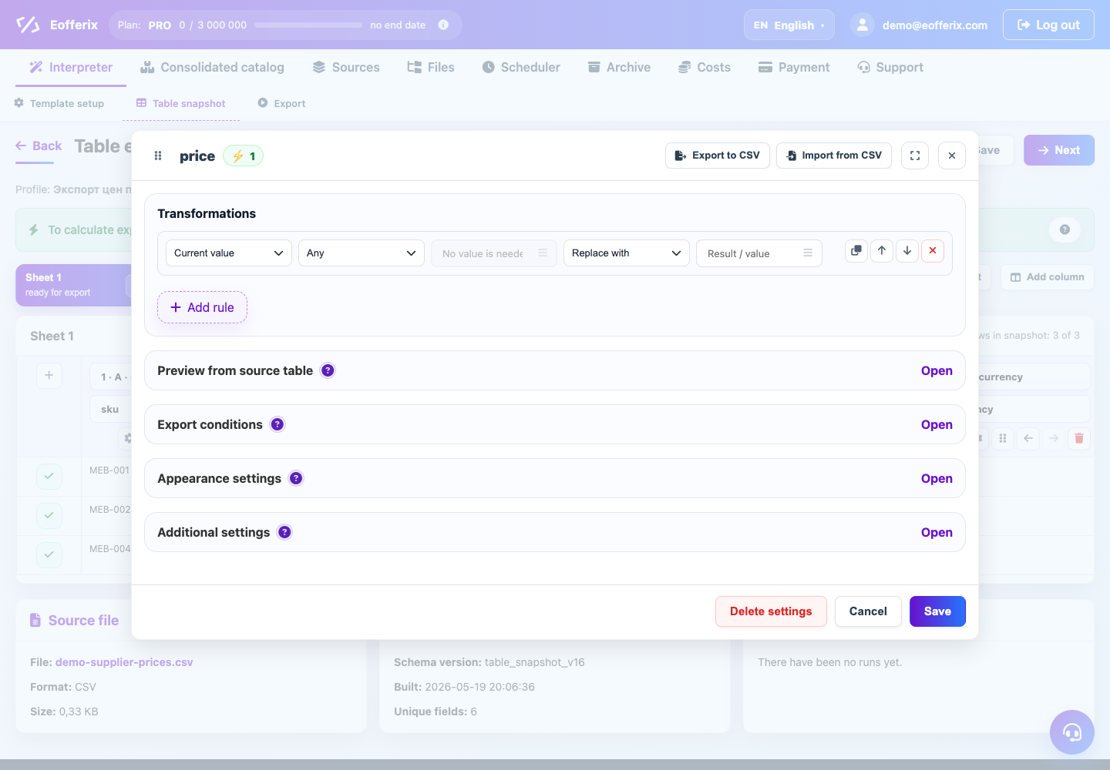Go Back from the table page

click(x=39, y=146)
